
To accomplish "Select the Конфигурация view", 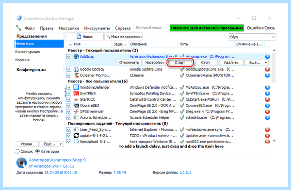I will (x=28, y=52).
